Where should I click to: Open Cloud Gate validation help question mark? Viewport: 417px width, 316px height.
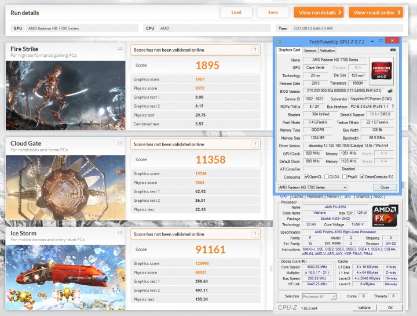(x=255, y=144)
